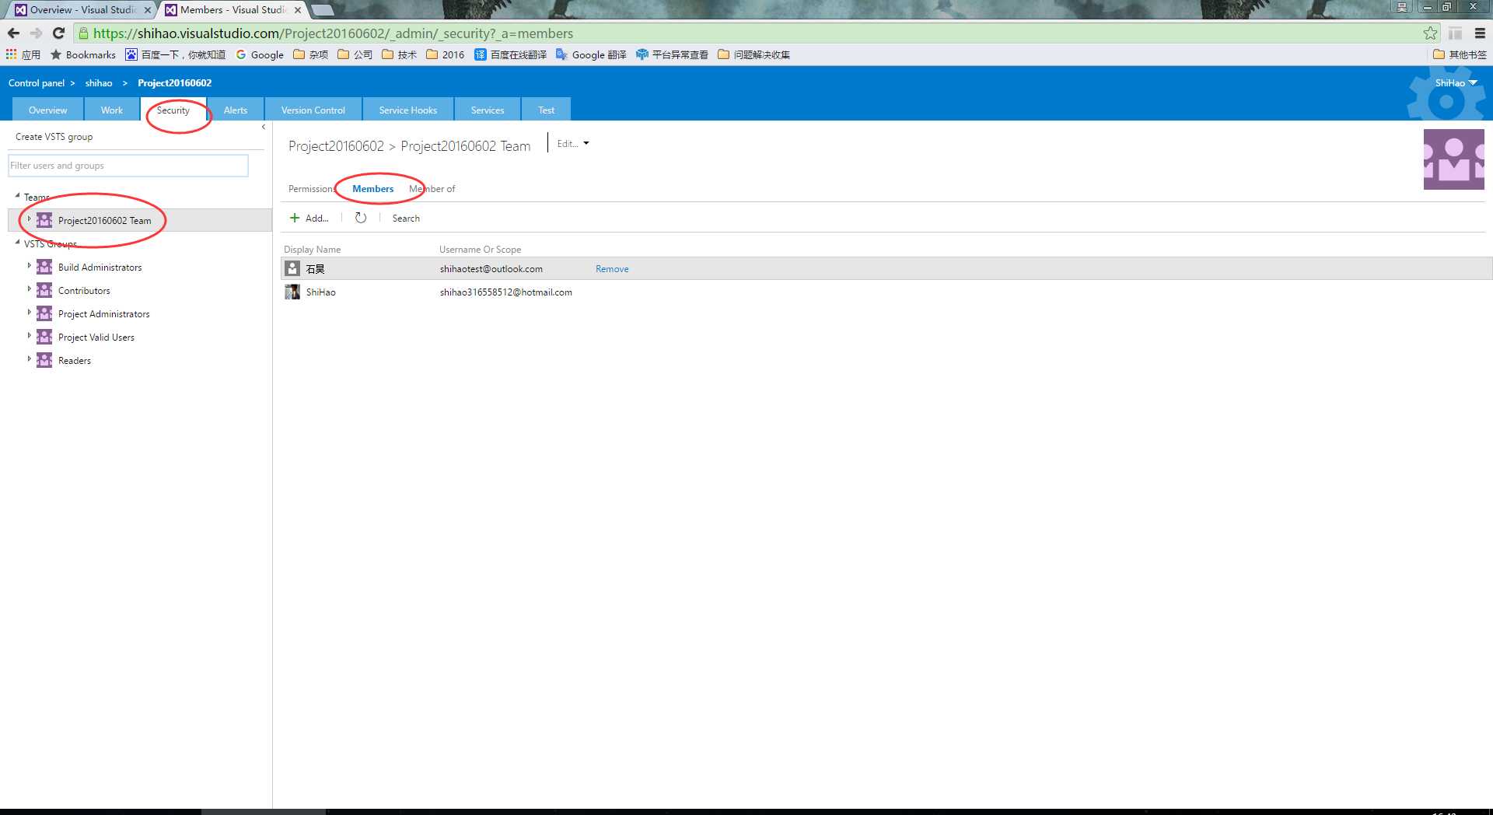Open the Version Control tab
1493x815 pixels.
pos(313,110)
